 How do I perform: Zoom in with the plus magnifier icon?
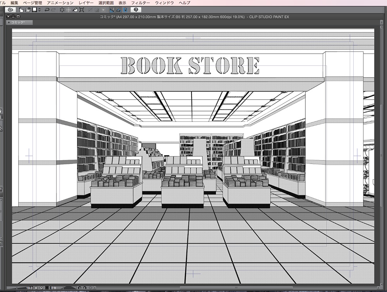(x=41, y=288)
